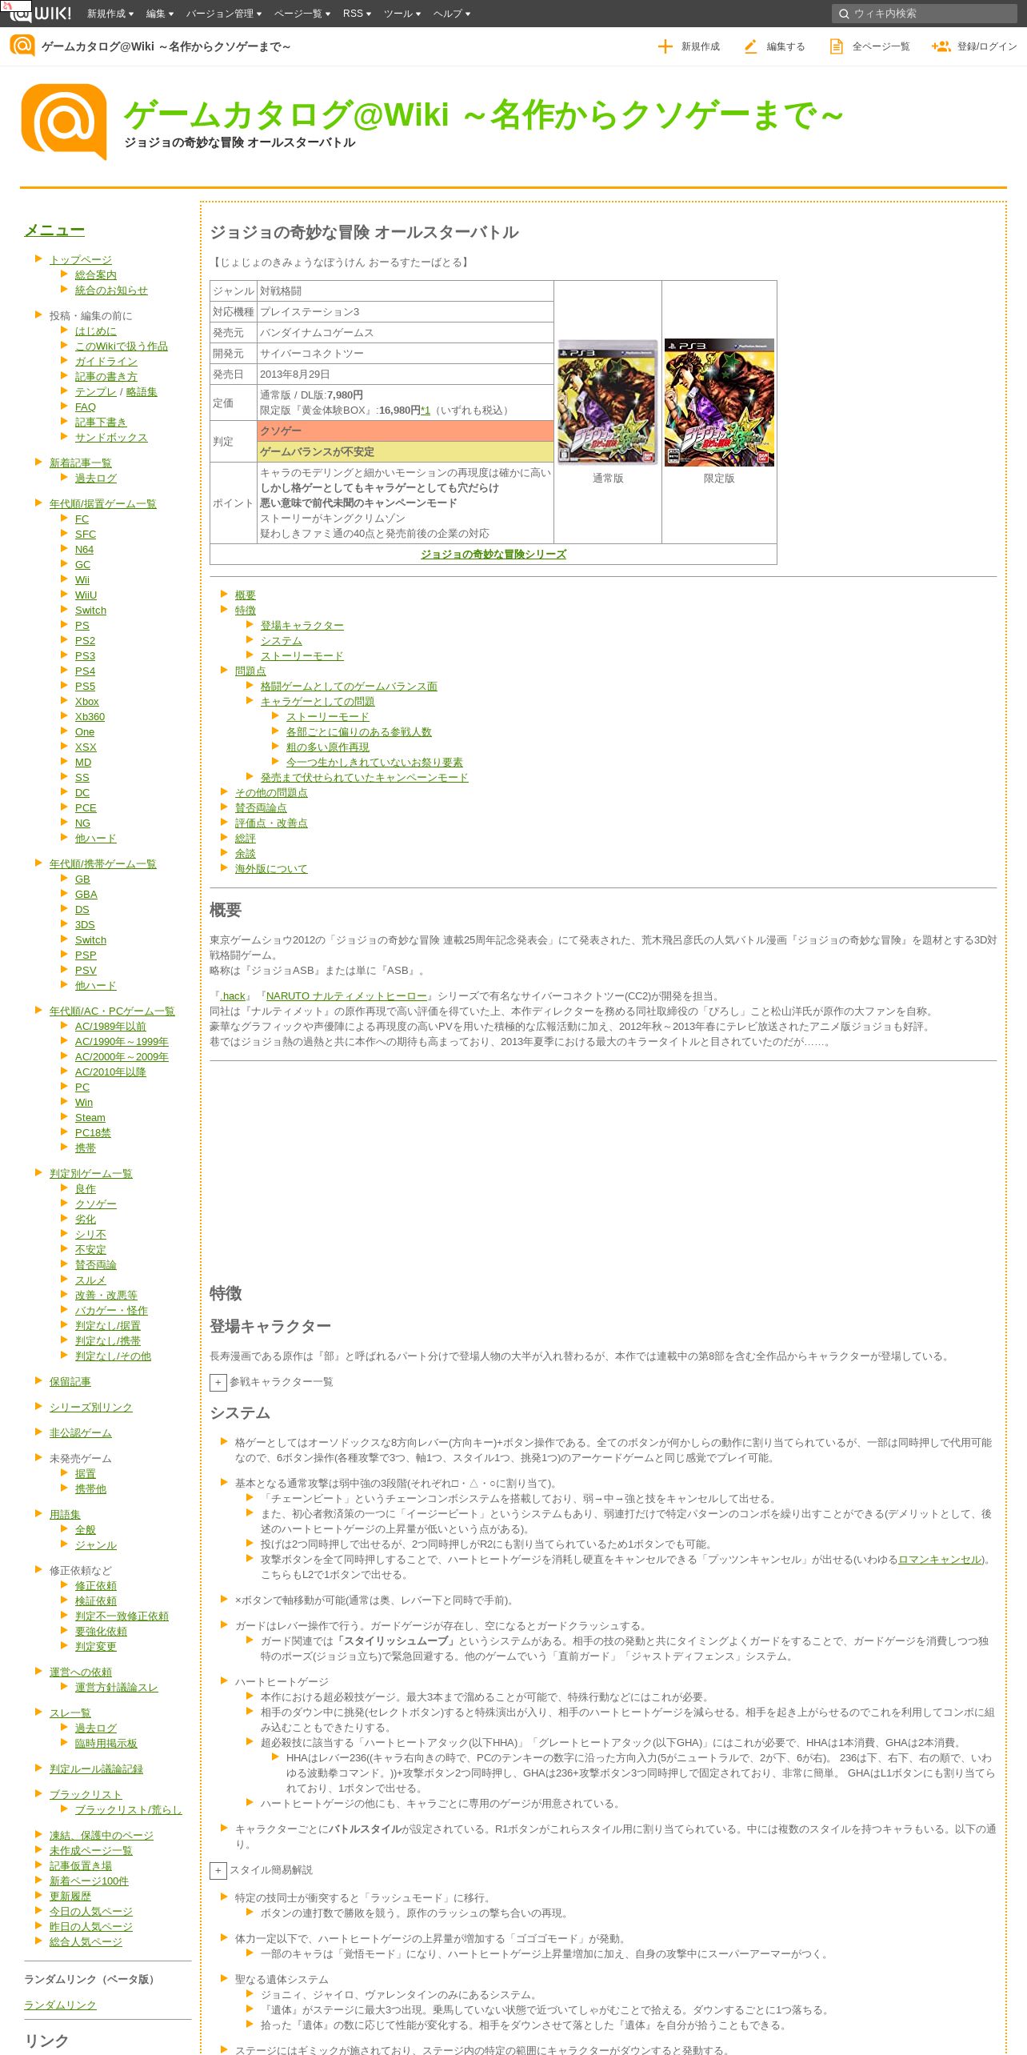Open AC/1990年～1999年 sidebar link
This screenshot has width=1027, height=2055.
(122, 1041)
